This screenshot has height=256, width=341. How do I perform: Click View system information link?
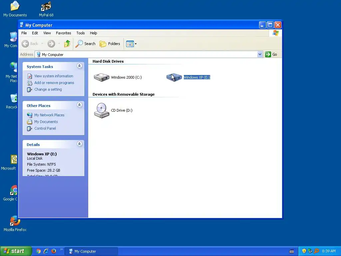pos(54,76)
